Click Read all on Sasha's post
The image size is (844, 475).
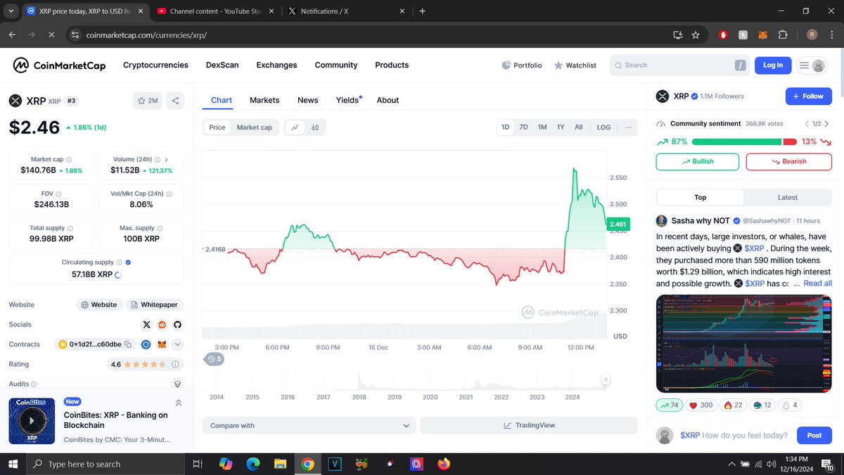(817, 283)
